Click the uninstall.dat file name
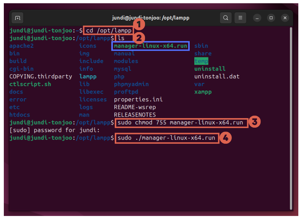The width and height of the screenshot is (301, 219). tap(217, 76)
